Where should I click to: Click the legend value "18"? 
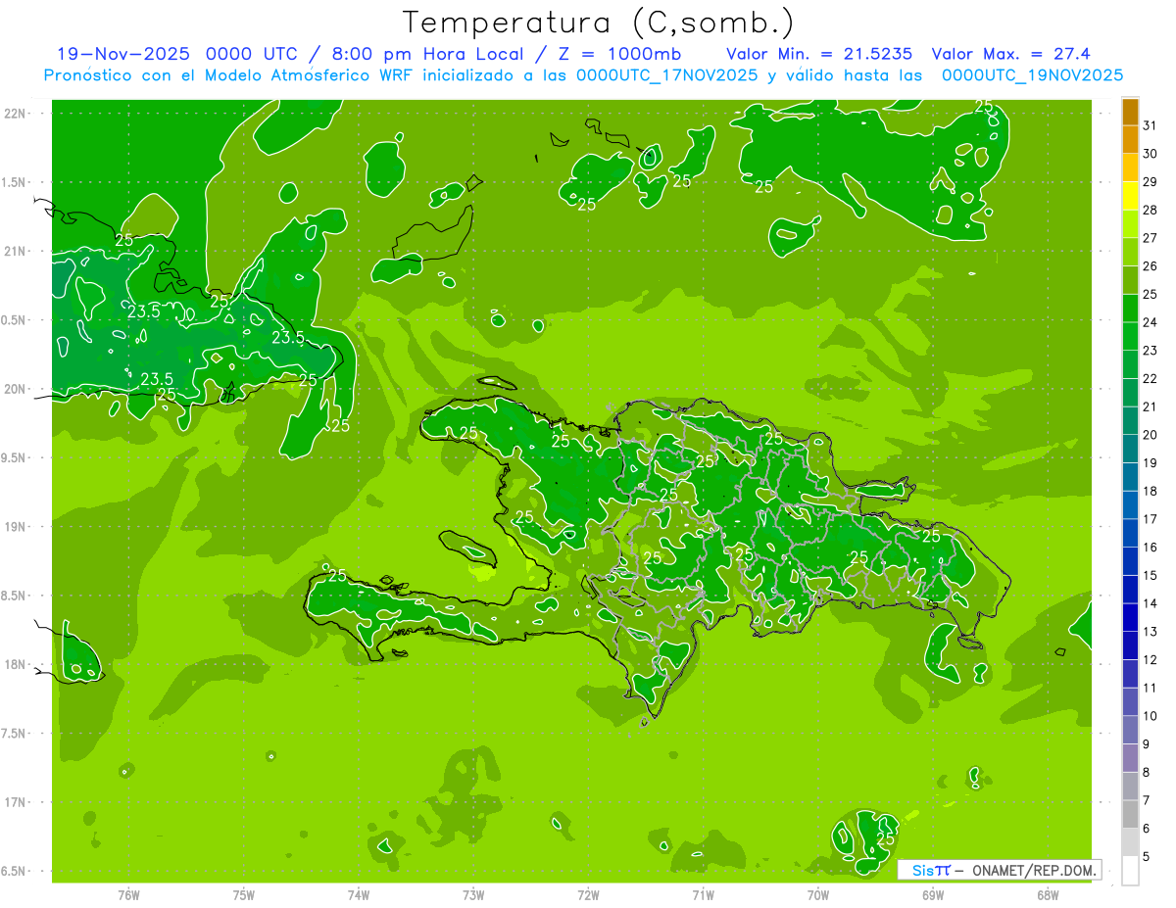tap(1151, 491)
